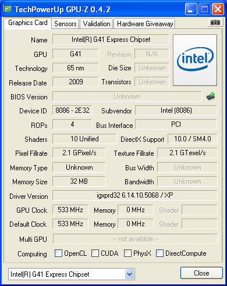Check the PhysX checkbox

[x=127, y=253]
